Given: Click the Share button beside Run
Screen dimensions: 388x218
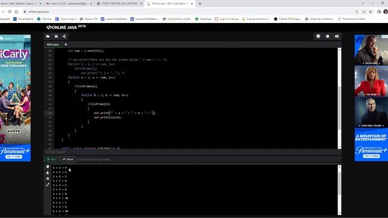Looking at the screenshot, I should tap(68, 159).
